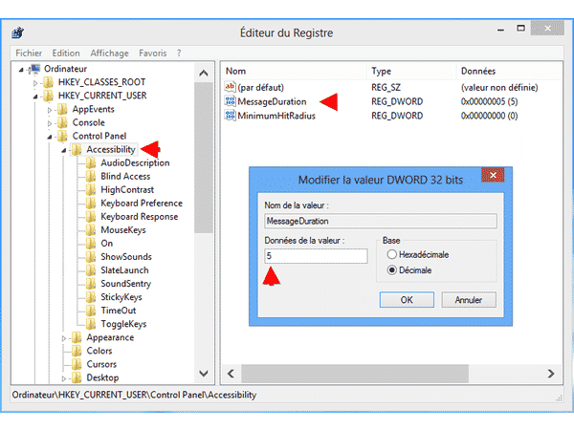The height and width of the screenshot is (430, 574).
Task: Click the values pane scroll left arrow
Action: [x=231, y=374]
